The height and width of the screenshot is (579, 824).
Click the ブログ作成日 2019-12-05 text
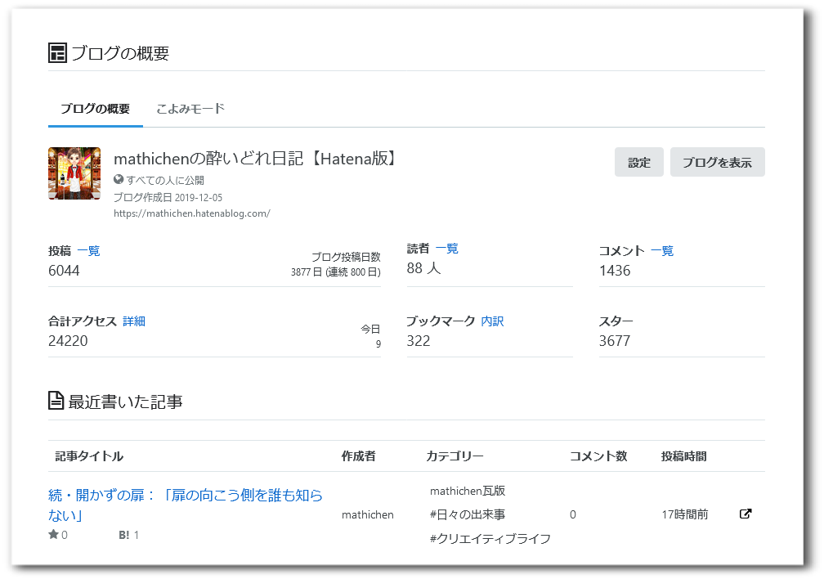coord(168,198)
